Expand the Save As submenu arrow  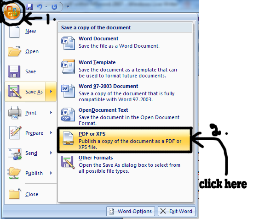(x=51, y=92)
